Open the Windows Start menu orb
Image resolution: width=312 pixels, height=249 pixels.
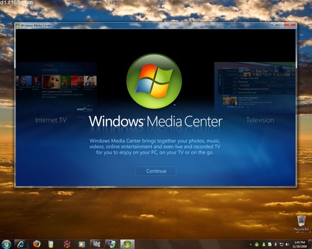click(6, 244)
